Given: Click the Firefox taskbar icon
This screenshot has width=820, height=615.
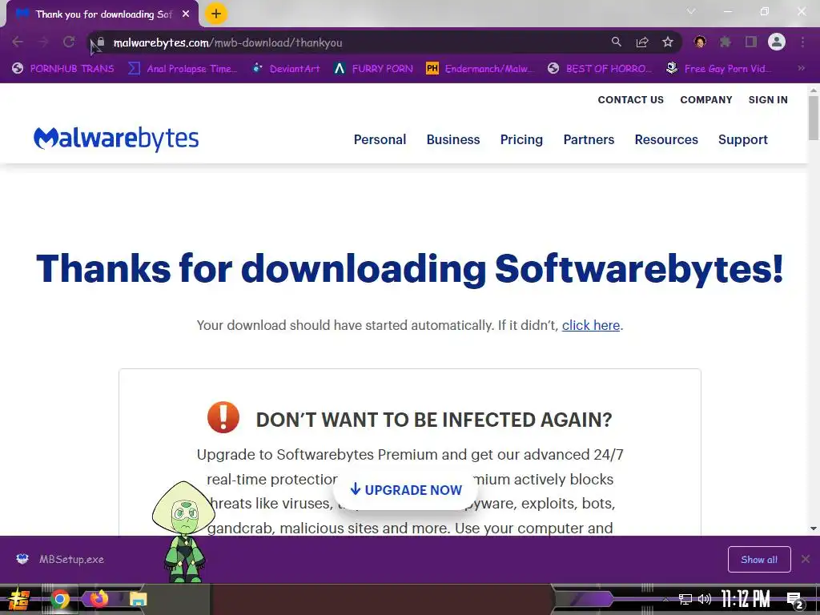Looking at the screenshot, I should pos(98,598).
